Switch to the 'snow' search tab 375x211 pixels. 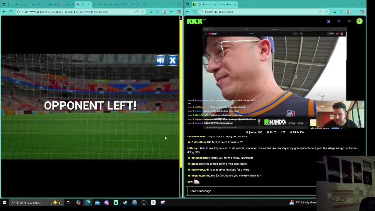(x=50, y=4)
